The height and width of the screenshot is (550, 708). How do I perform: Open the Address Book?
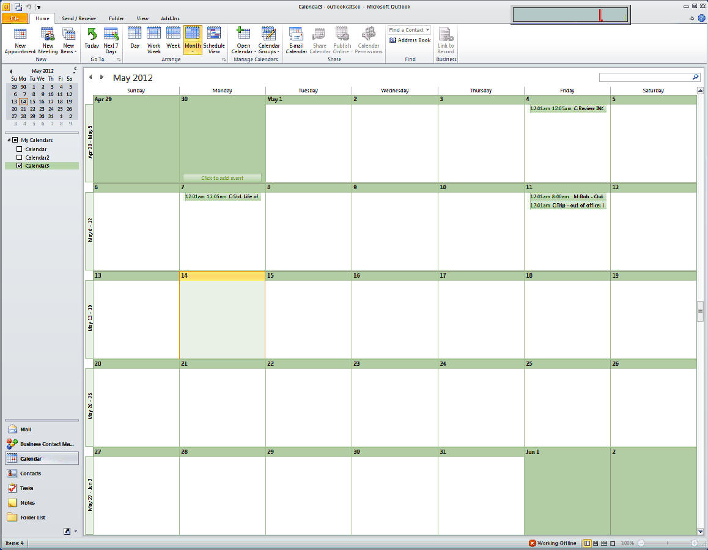[x=410, y=40]
